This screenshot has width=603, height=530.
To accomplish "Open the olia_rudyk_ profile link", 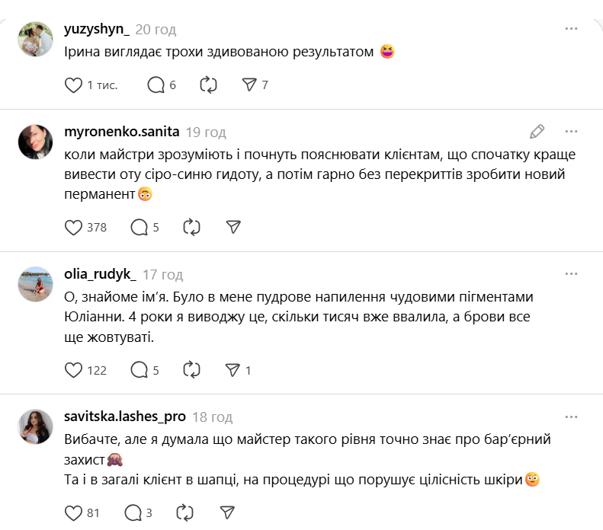I will point(101,274).
